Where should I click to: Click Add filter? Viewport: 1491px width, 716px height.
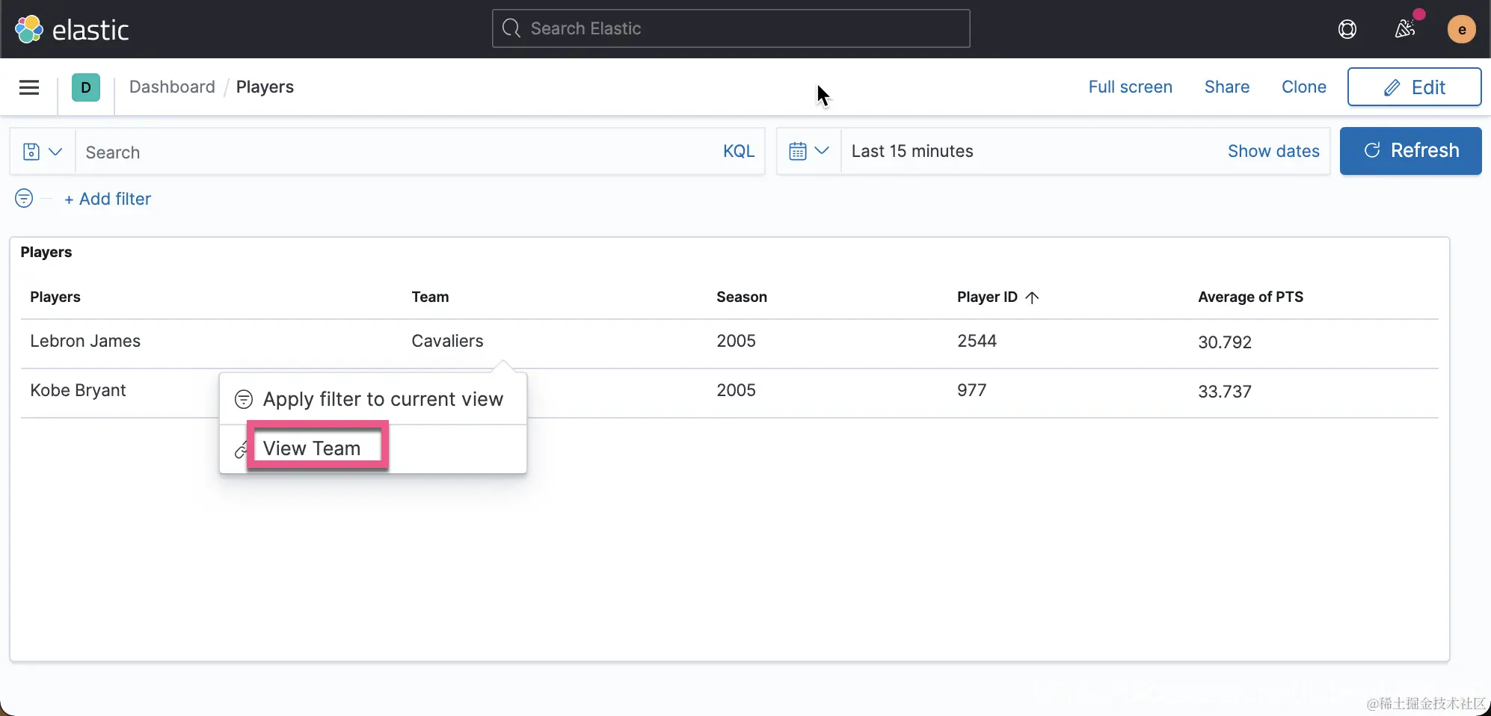click(x=108, y=199)
